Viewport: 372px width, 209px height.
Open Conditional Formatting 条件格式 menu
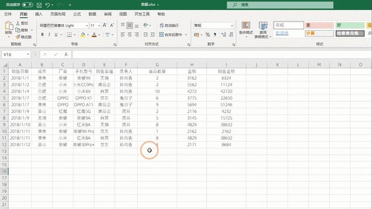(246, 29)
